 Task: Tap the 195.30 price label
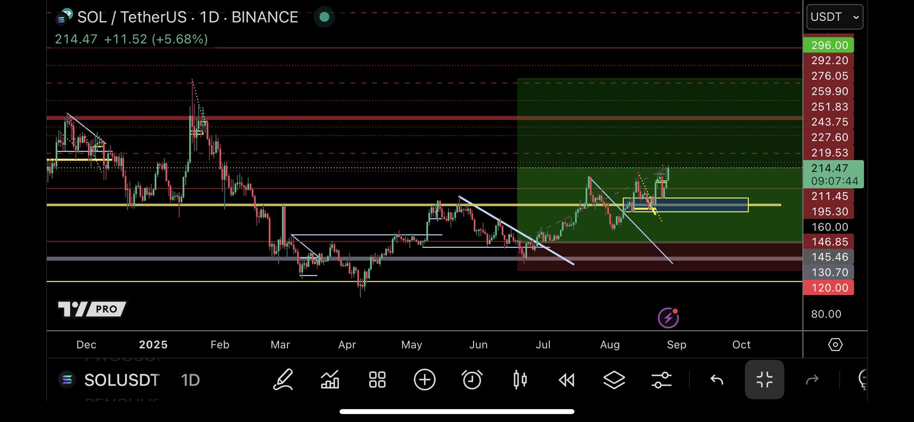click(x=829, y=211)
